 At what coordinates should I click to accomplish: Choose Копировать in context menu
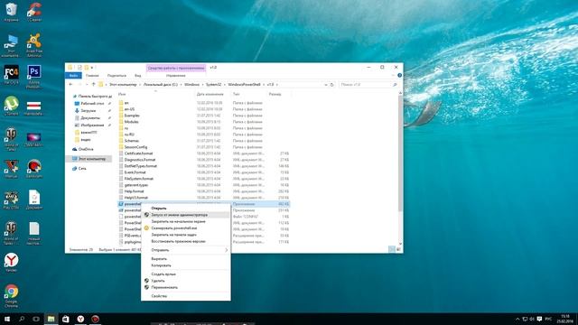point(186,265)
